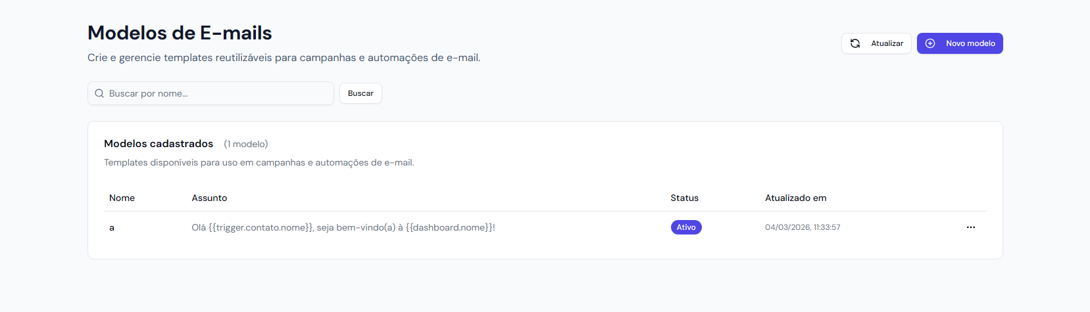The image size is (1090, 312).
Task: Click the 'Templates disponíveis' description text
Action: 259,162
